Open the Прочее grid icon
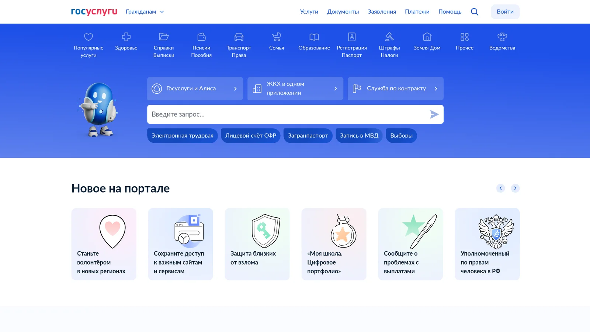Screen dimensions: 590x332 tap(465, 37)
